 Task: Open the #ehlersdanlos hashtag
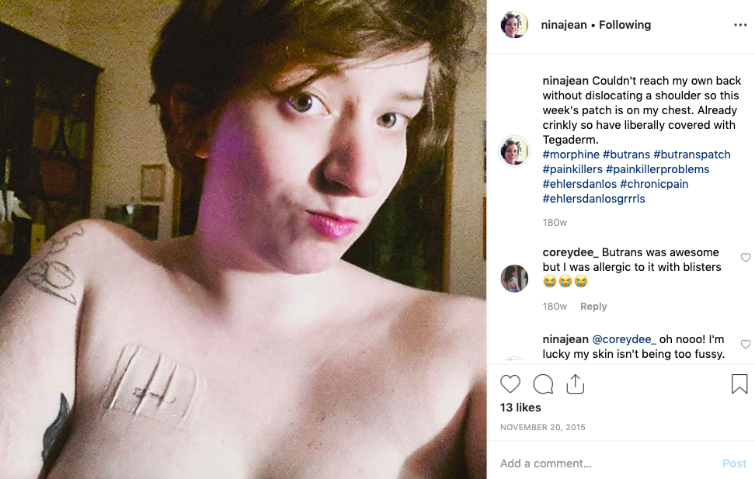pyautogui.click(x=579, y=184)
